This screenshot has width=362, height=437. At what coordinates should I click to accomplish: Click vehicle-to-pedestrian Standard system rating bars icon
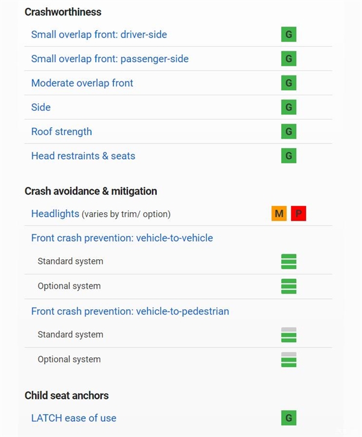[x=288, y=335]
